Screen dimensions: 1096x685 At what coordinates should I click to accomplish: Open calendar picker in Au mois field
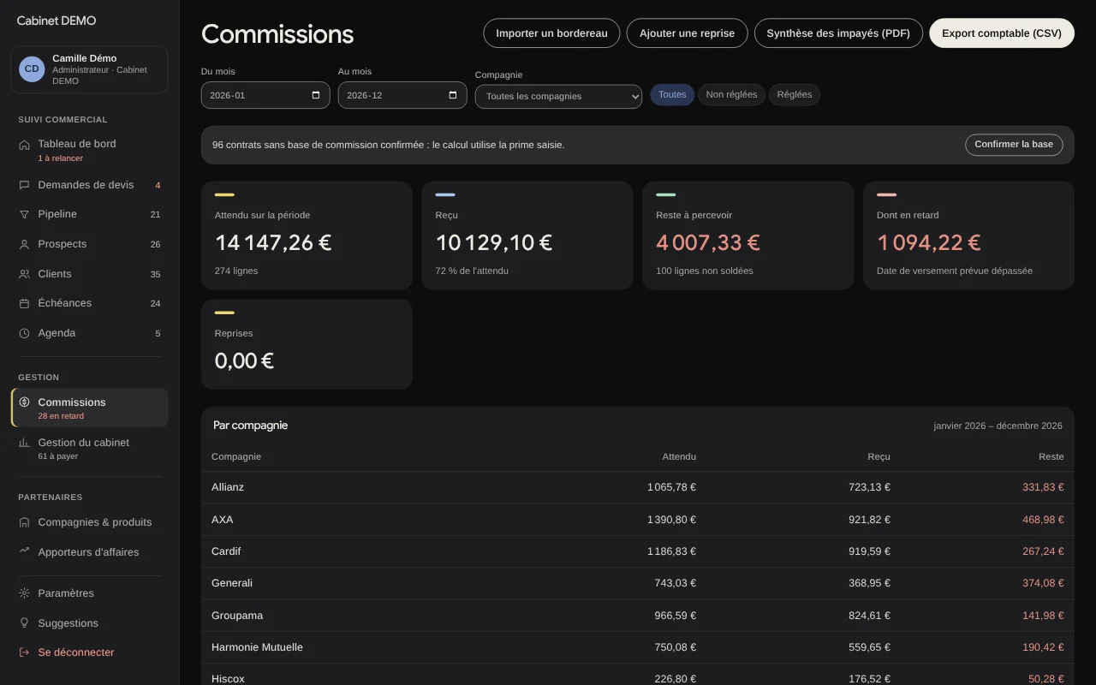click(453, 95)
